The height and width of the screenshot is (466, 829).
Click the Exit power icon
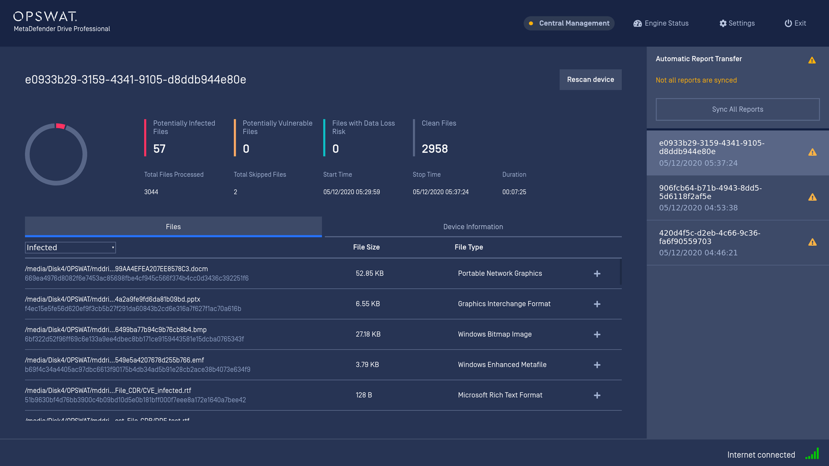pyautogui.click(x=788, y=24)
